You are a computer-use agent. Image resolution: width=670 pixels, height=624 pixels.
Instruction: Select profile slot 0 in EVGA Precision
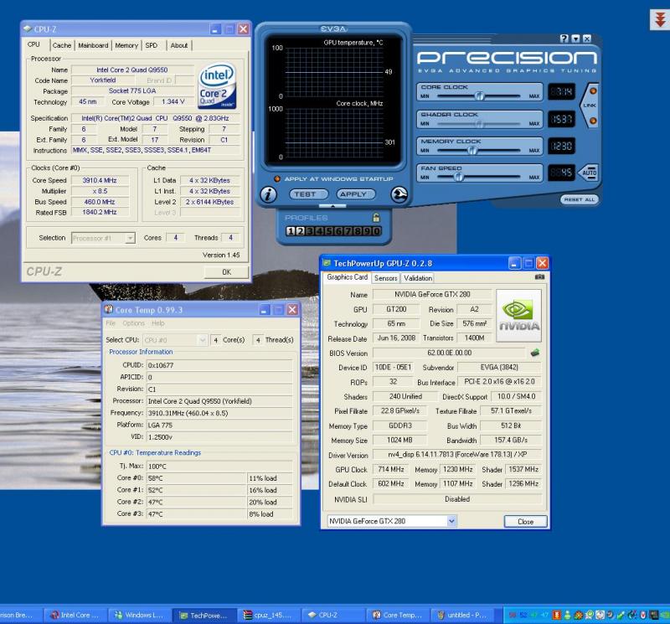click(376, 231)
